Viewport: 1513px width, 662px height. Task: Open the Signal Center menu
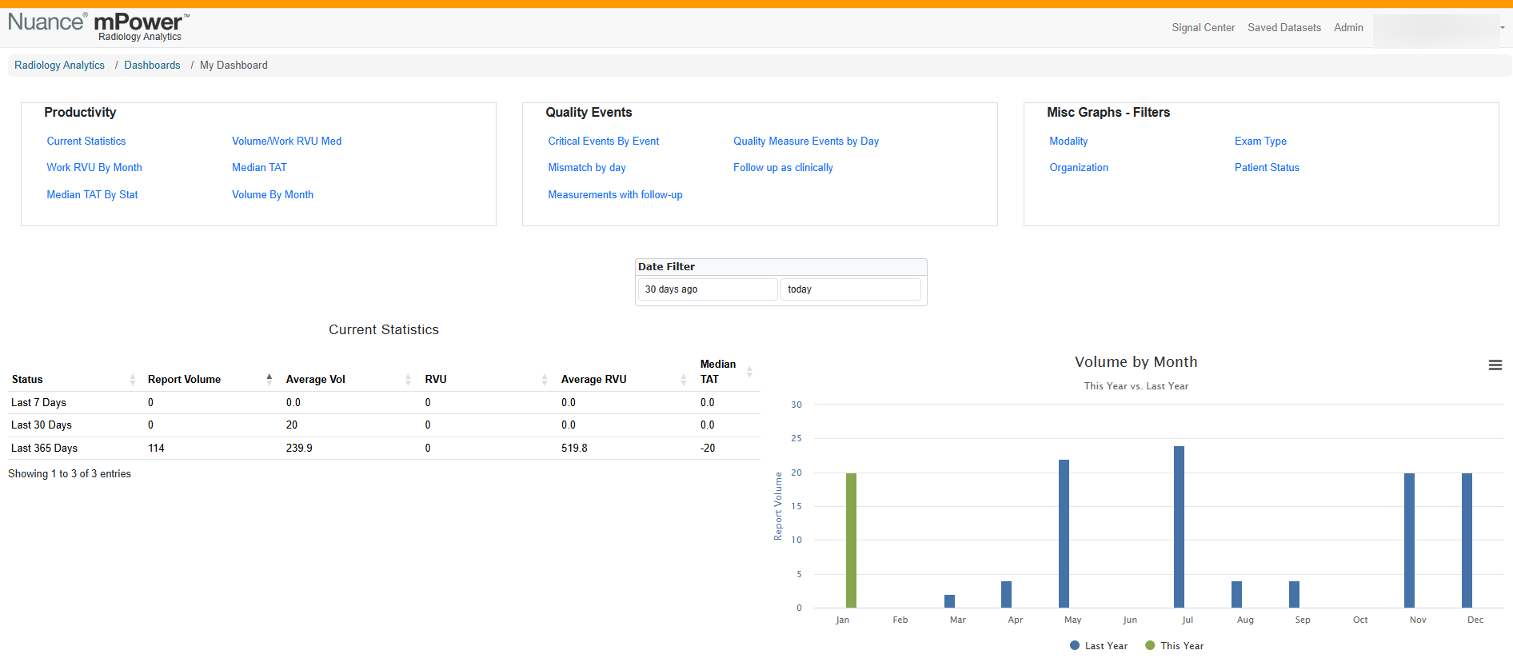coord(1203,27)
